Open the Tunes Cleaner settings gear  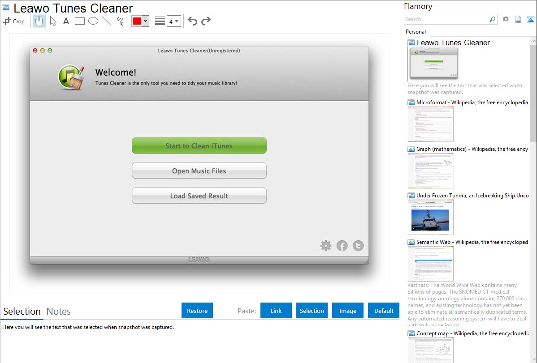[326, 246]
